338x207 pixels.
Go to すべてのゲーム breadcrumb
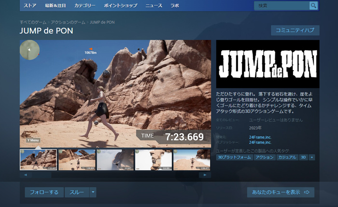tap(33, 22)
